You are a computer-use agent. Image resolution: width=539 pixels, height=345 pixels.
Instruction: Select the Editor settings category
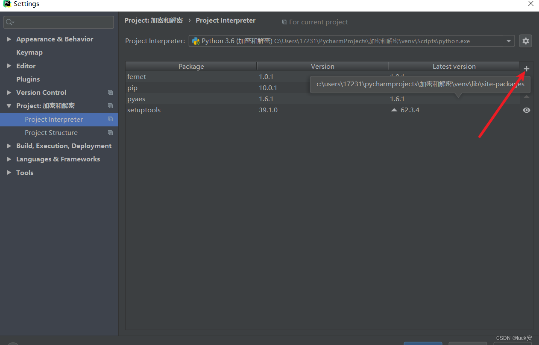(x=26, y=66)
